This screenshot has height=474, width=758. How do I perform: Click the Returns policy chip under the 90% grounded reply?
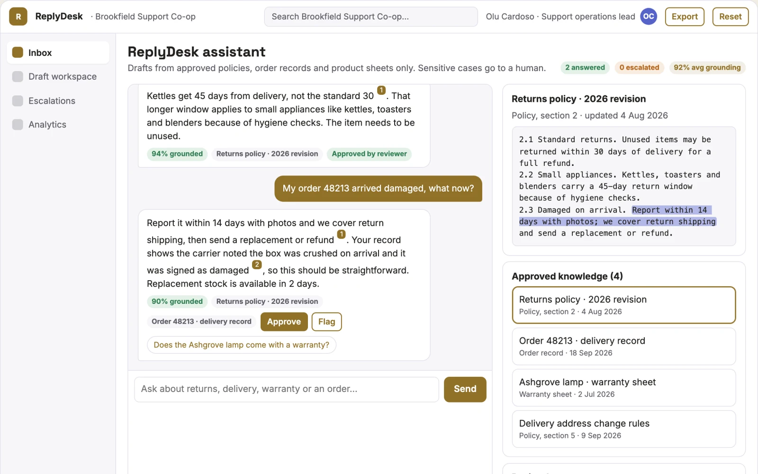pyautogui.click(x=267, y=301)
